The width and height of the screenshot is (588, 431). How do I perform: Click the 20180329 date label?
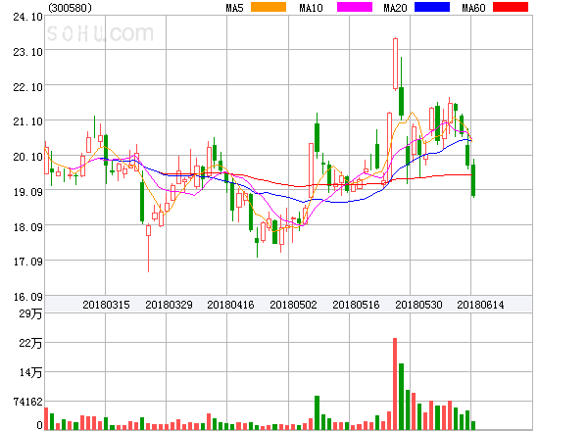[x=169, y=305]
